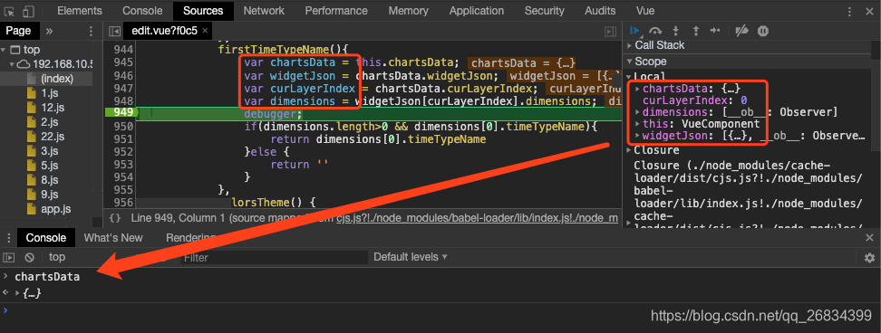Switch to the Network tab

click(x=264, y=11)
